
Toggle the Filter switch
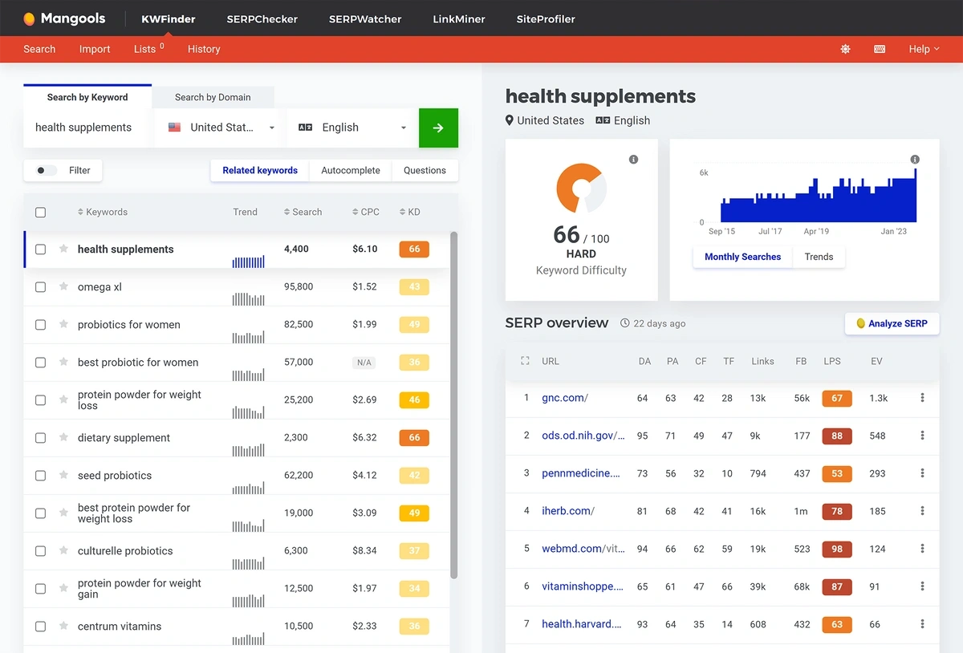click(47, 170)
